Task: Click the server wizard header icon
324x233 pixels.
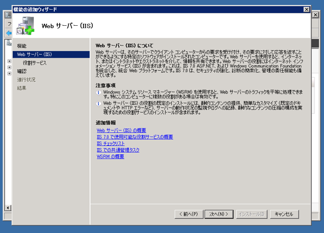Action: tap(25, 26)
